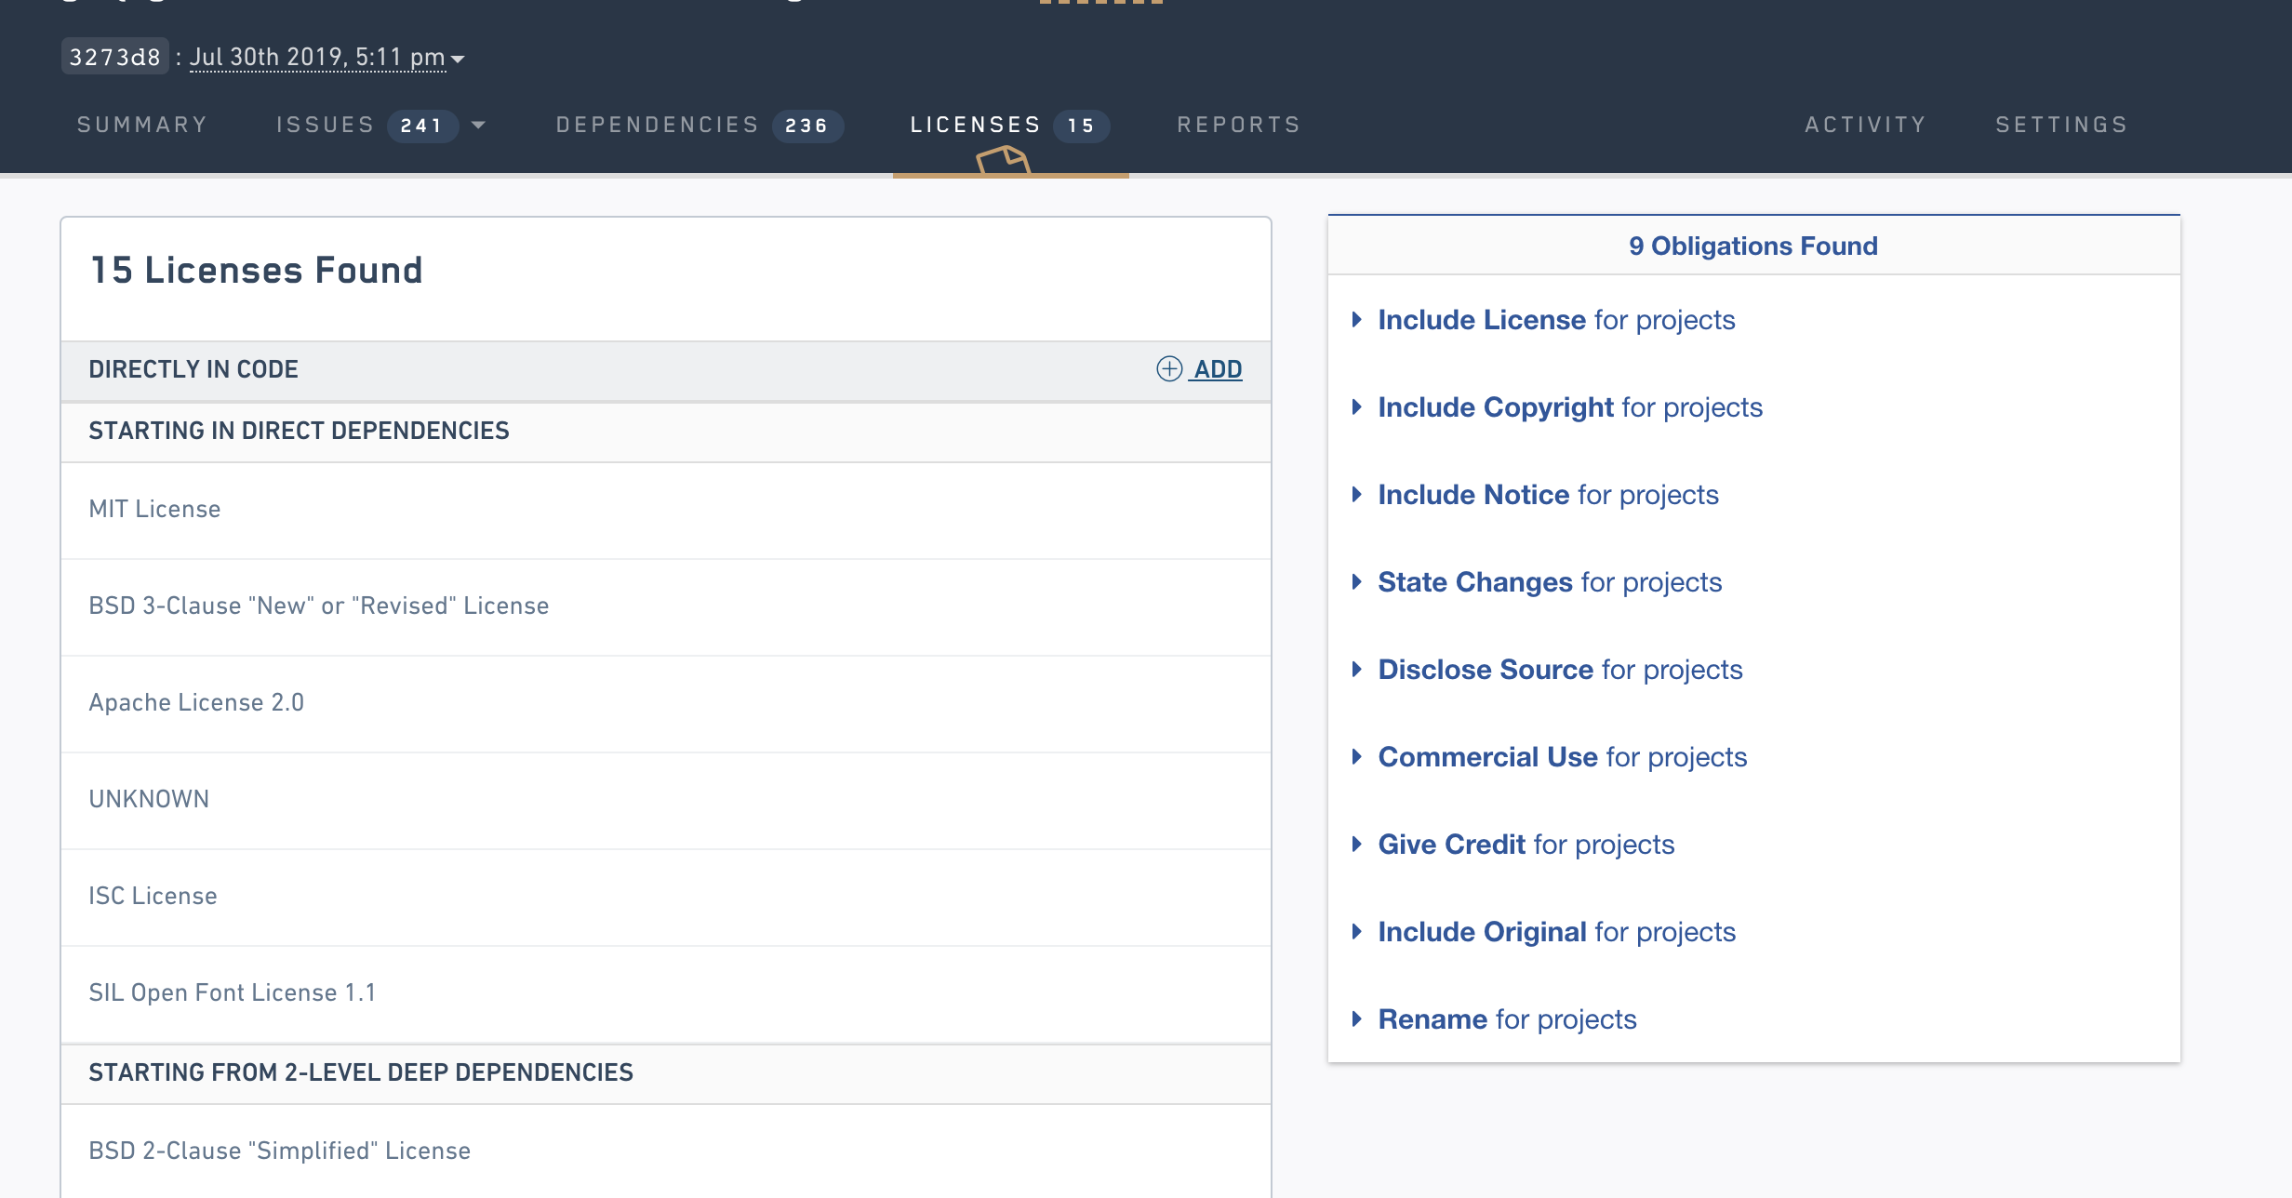Switch to the Summary tab
Image resolution: width=2292 pixels, height=1198 pixels.
click(x=142, y=125)
